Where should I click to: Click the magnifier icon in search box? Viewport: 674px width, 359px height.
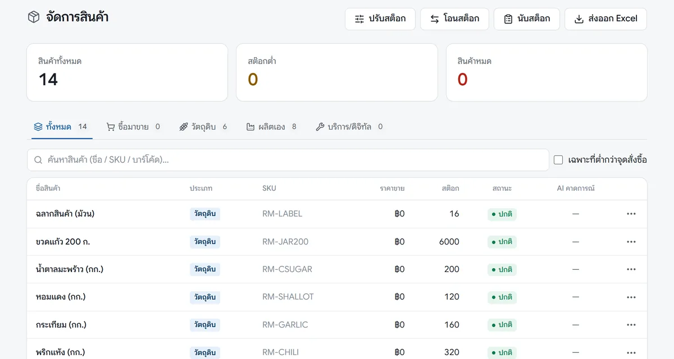pos(38,160)
